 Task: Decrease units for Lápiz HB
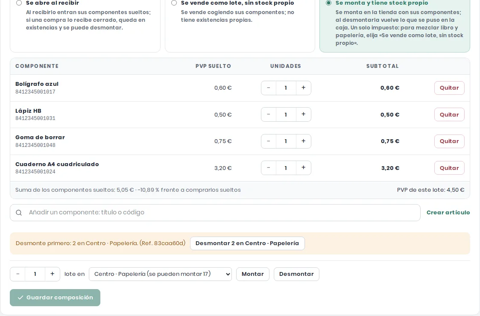[269, 114]
